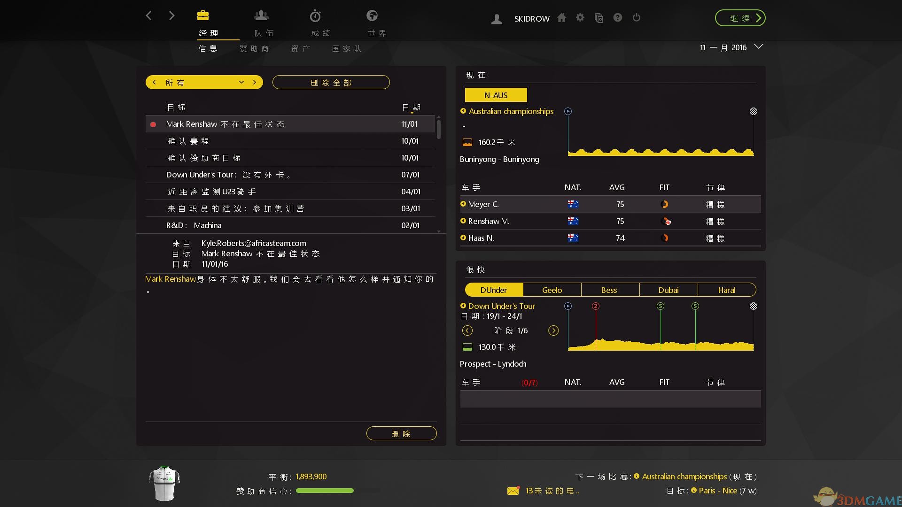Viewport: 902px width, 507px height.
Task: Click the home icon beside SKIDROW
Action: click(561, 18)
